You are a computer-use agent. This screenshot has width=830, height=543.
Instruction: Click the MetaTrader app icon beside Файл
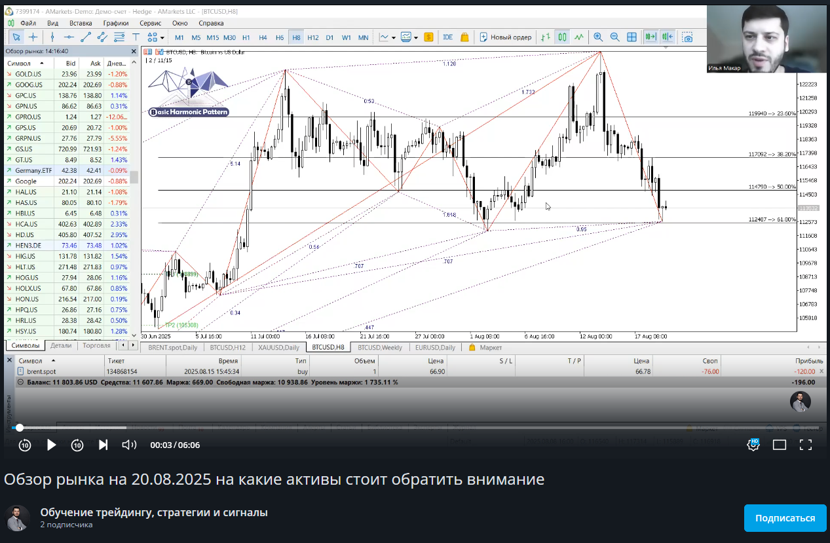pos(12,22)
